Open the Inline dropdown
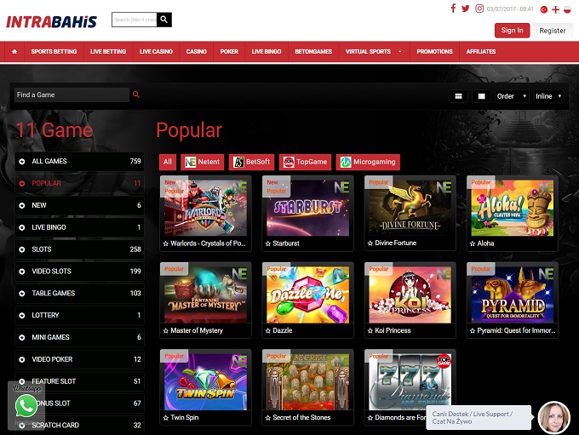The image size is (579, 435). pyautogui.click(x=547, y=96)
